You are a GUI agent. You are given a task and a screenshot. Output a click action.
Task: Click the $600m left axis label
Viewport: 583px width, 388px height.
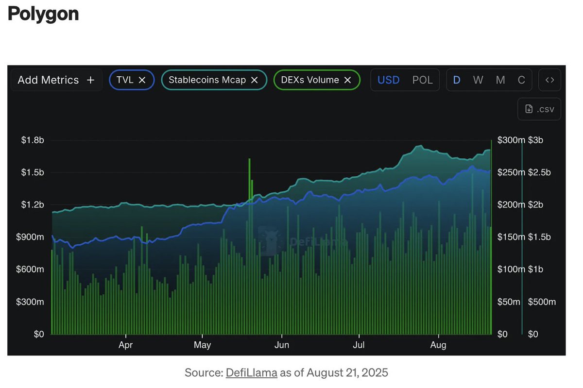[30, 270]
